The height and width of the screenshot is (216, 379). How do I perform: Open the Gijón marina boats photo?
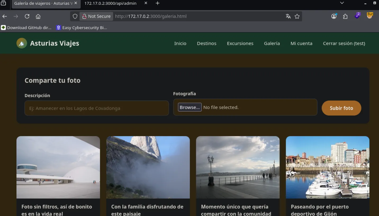tap(328, 167)
